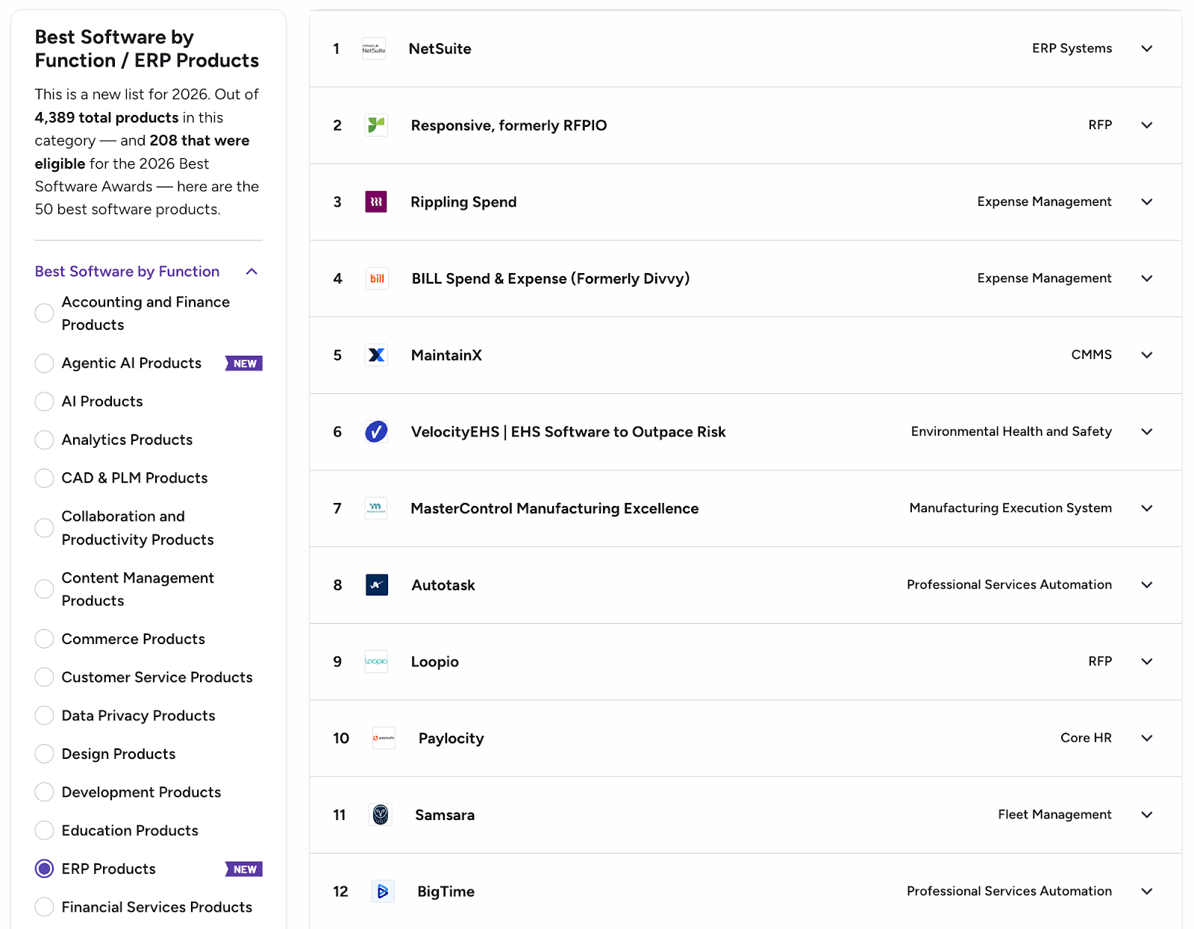Expand details for Responsive, formerly RFPIO
Screen dimensions: 1194x929
click(1147, 125)
